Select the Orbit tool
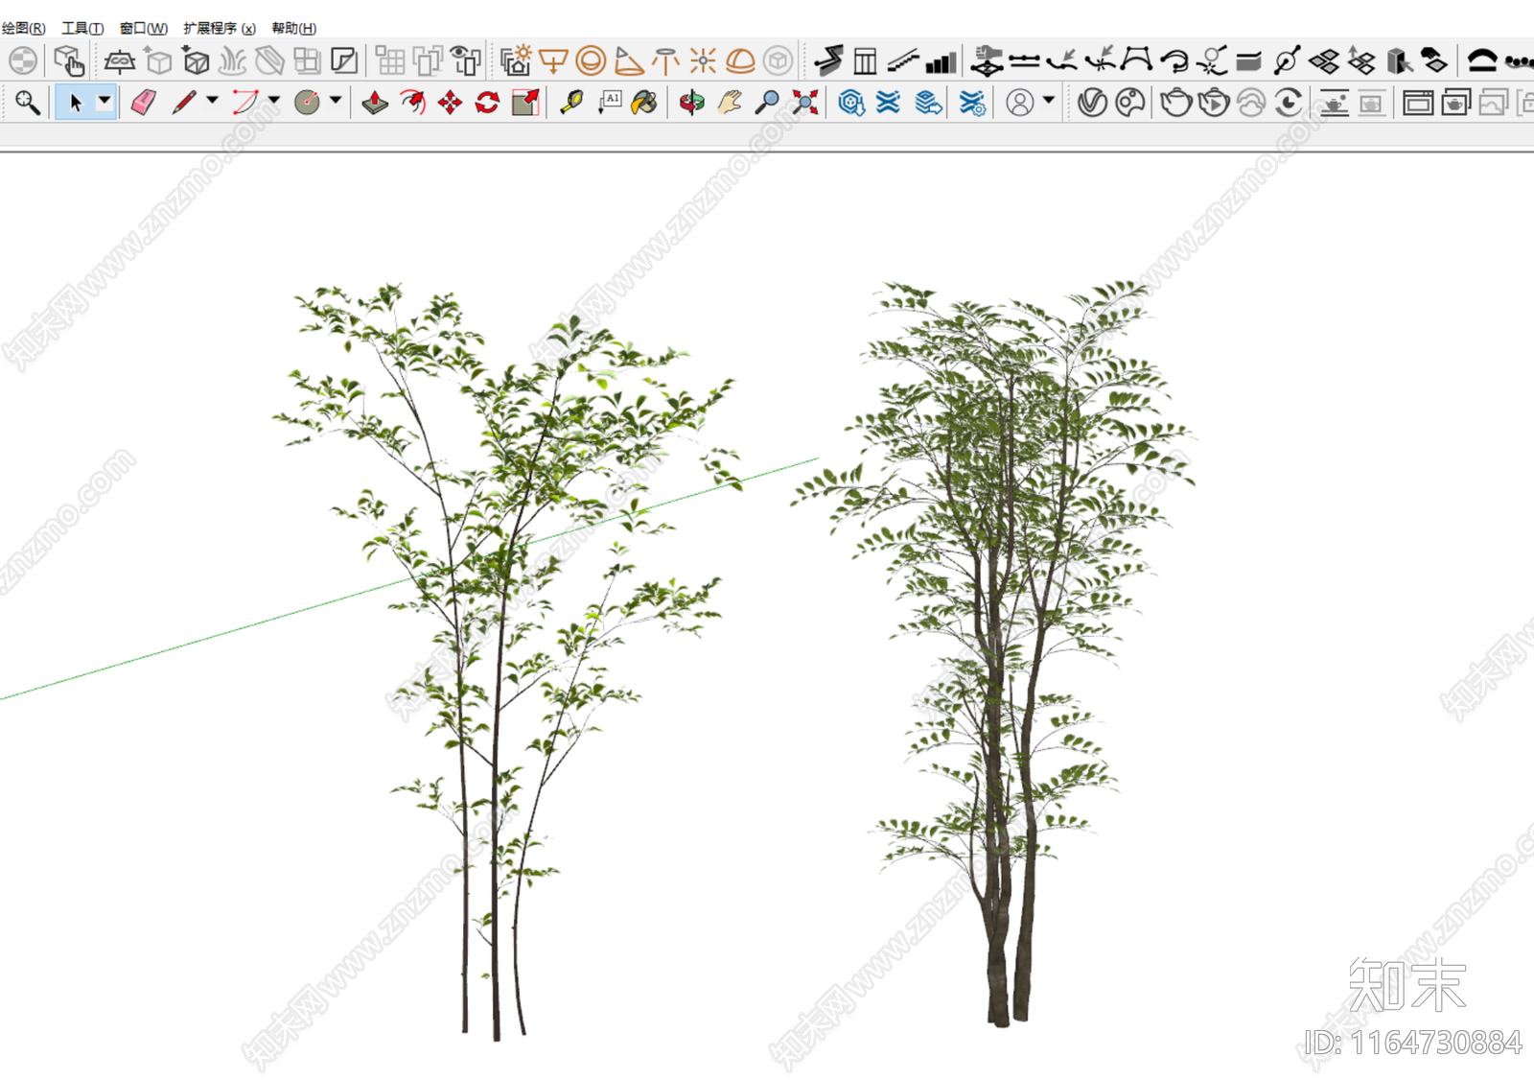 [x=691, y=103]
